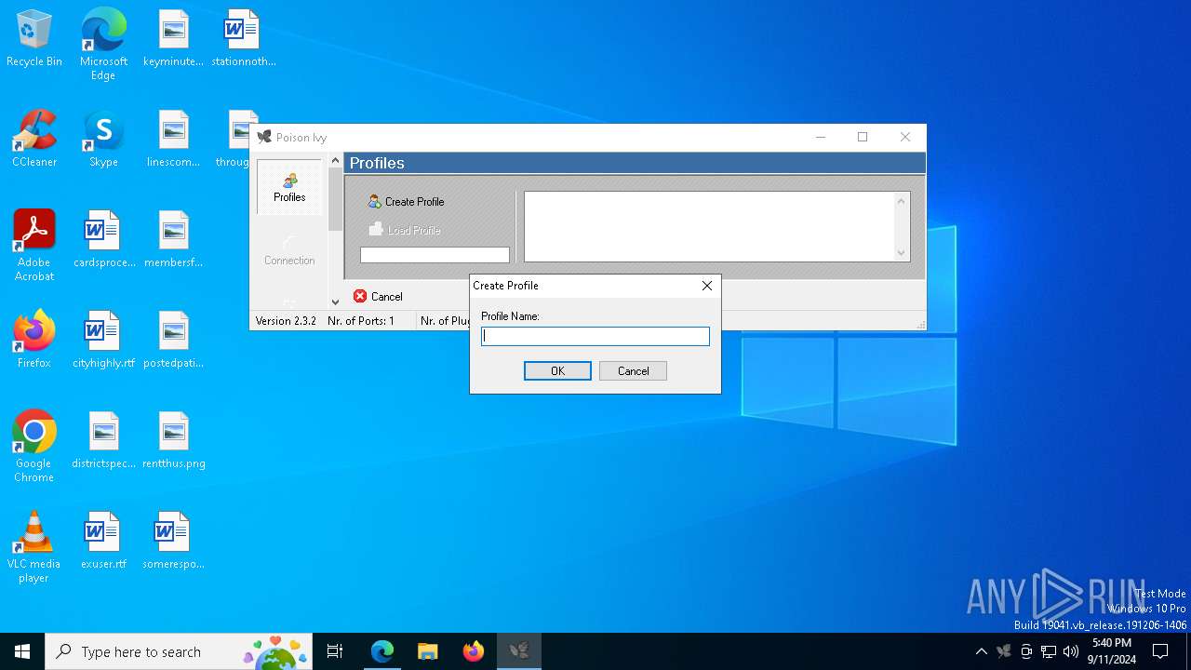Open the Windows Start menu
This screenshot has width=1191, height=670.
tap(22, 651)
